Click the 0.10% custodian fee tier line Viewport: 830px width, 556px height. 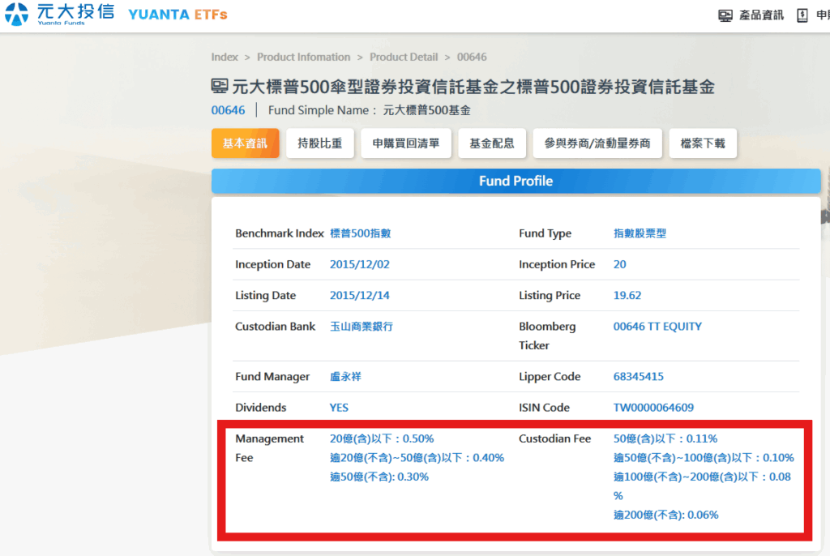point(704,457)
